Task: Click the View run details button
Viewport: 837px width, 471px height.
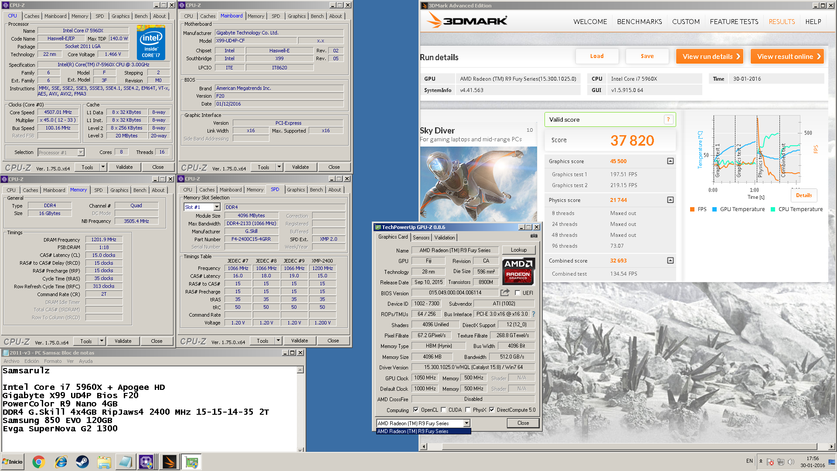Action: [x=709, y=56]
